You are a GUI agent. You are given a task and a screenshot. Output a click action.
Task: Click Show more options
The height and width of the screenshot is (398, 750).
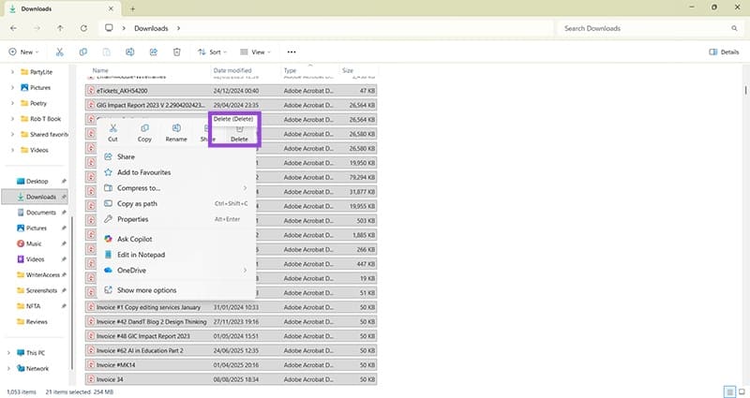[176, 290]
